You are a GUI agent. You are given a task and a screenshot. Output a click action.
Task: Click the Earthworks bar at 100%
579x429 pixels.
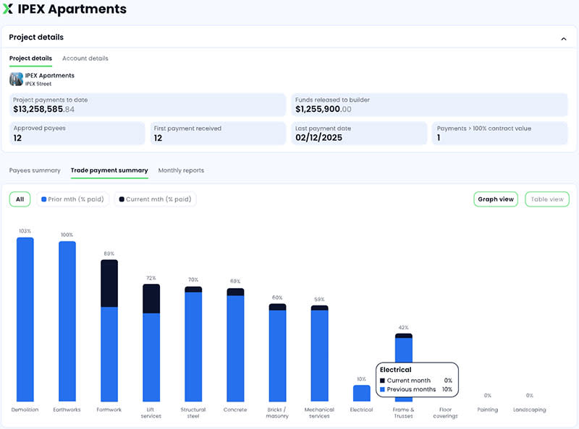point(67,321)
